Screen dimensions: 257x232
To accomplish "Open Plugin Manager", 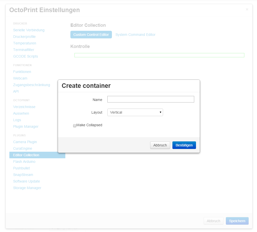I will point(26,126).
